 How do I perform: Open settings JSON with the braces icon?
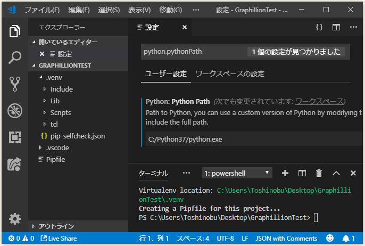[x=319, y=27]
